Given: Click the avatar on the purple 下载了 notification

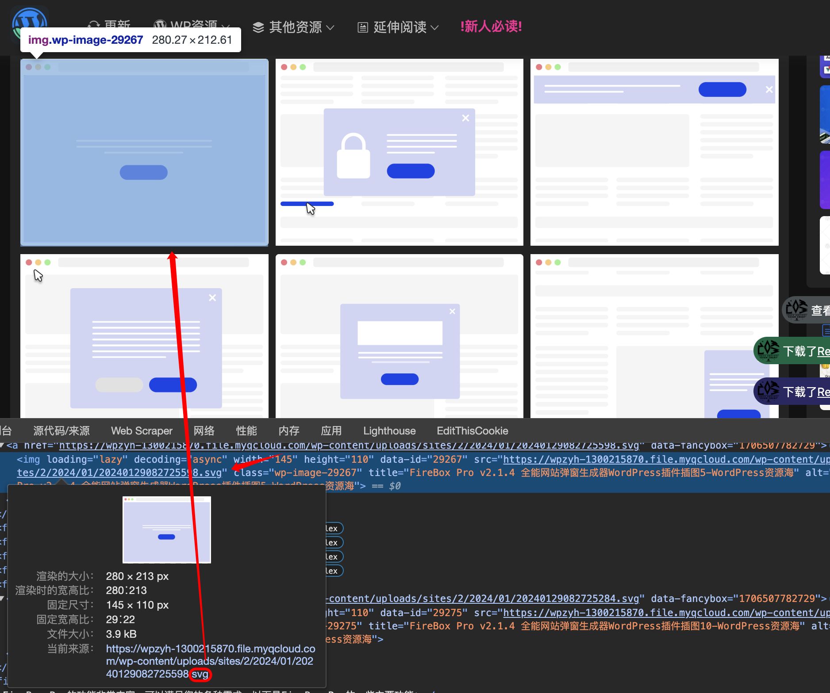Looking at the screenshot, I should 769,391.
